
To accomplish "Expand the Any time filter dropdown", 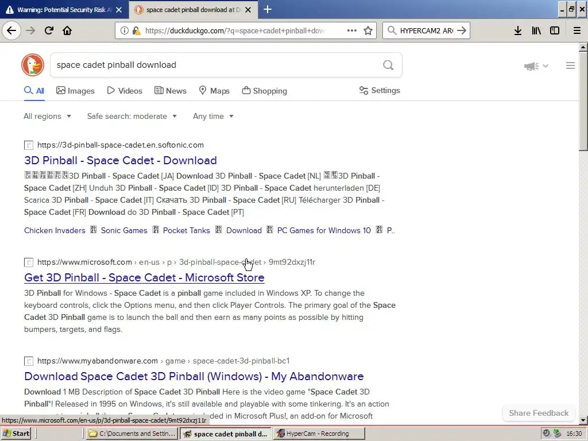I will pyautogui.click(x=214, y=116).
